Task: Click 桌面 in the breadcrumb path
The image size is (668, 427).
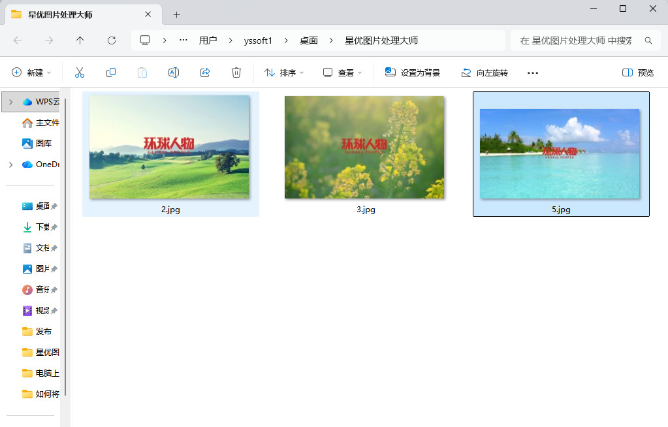Action: point(308,40)
